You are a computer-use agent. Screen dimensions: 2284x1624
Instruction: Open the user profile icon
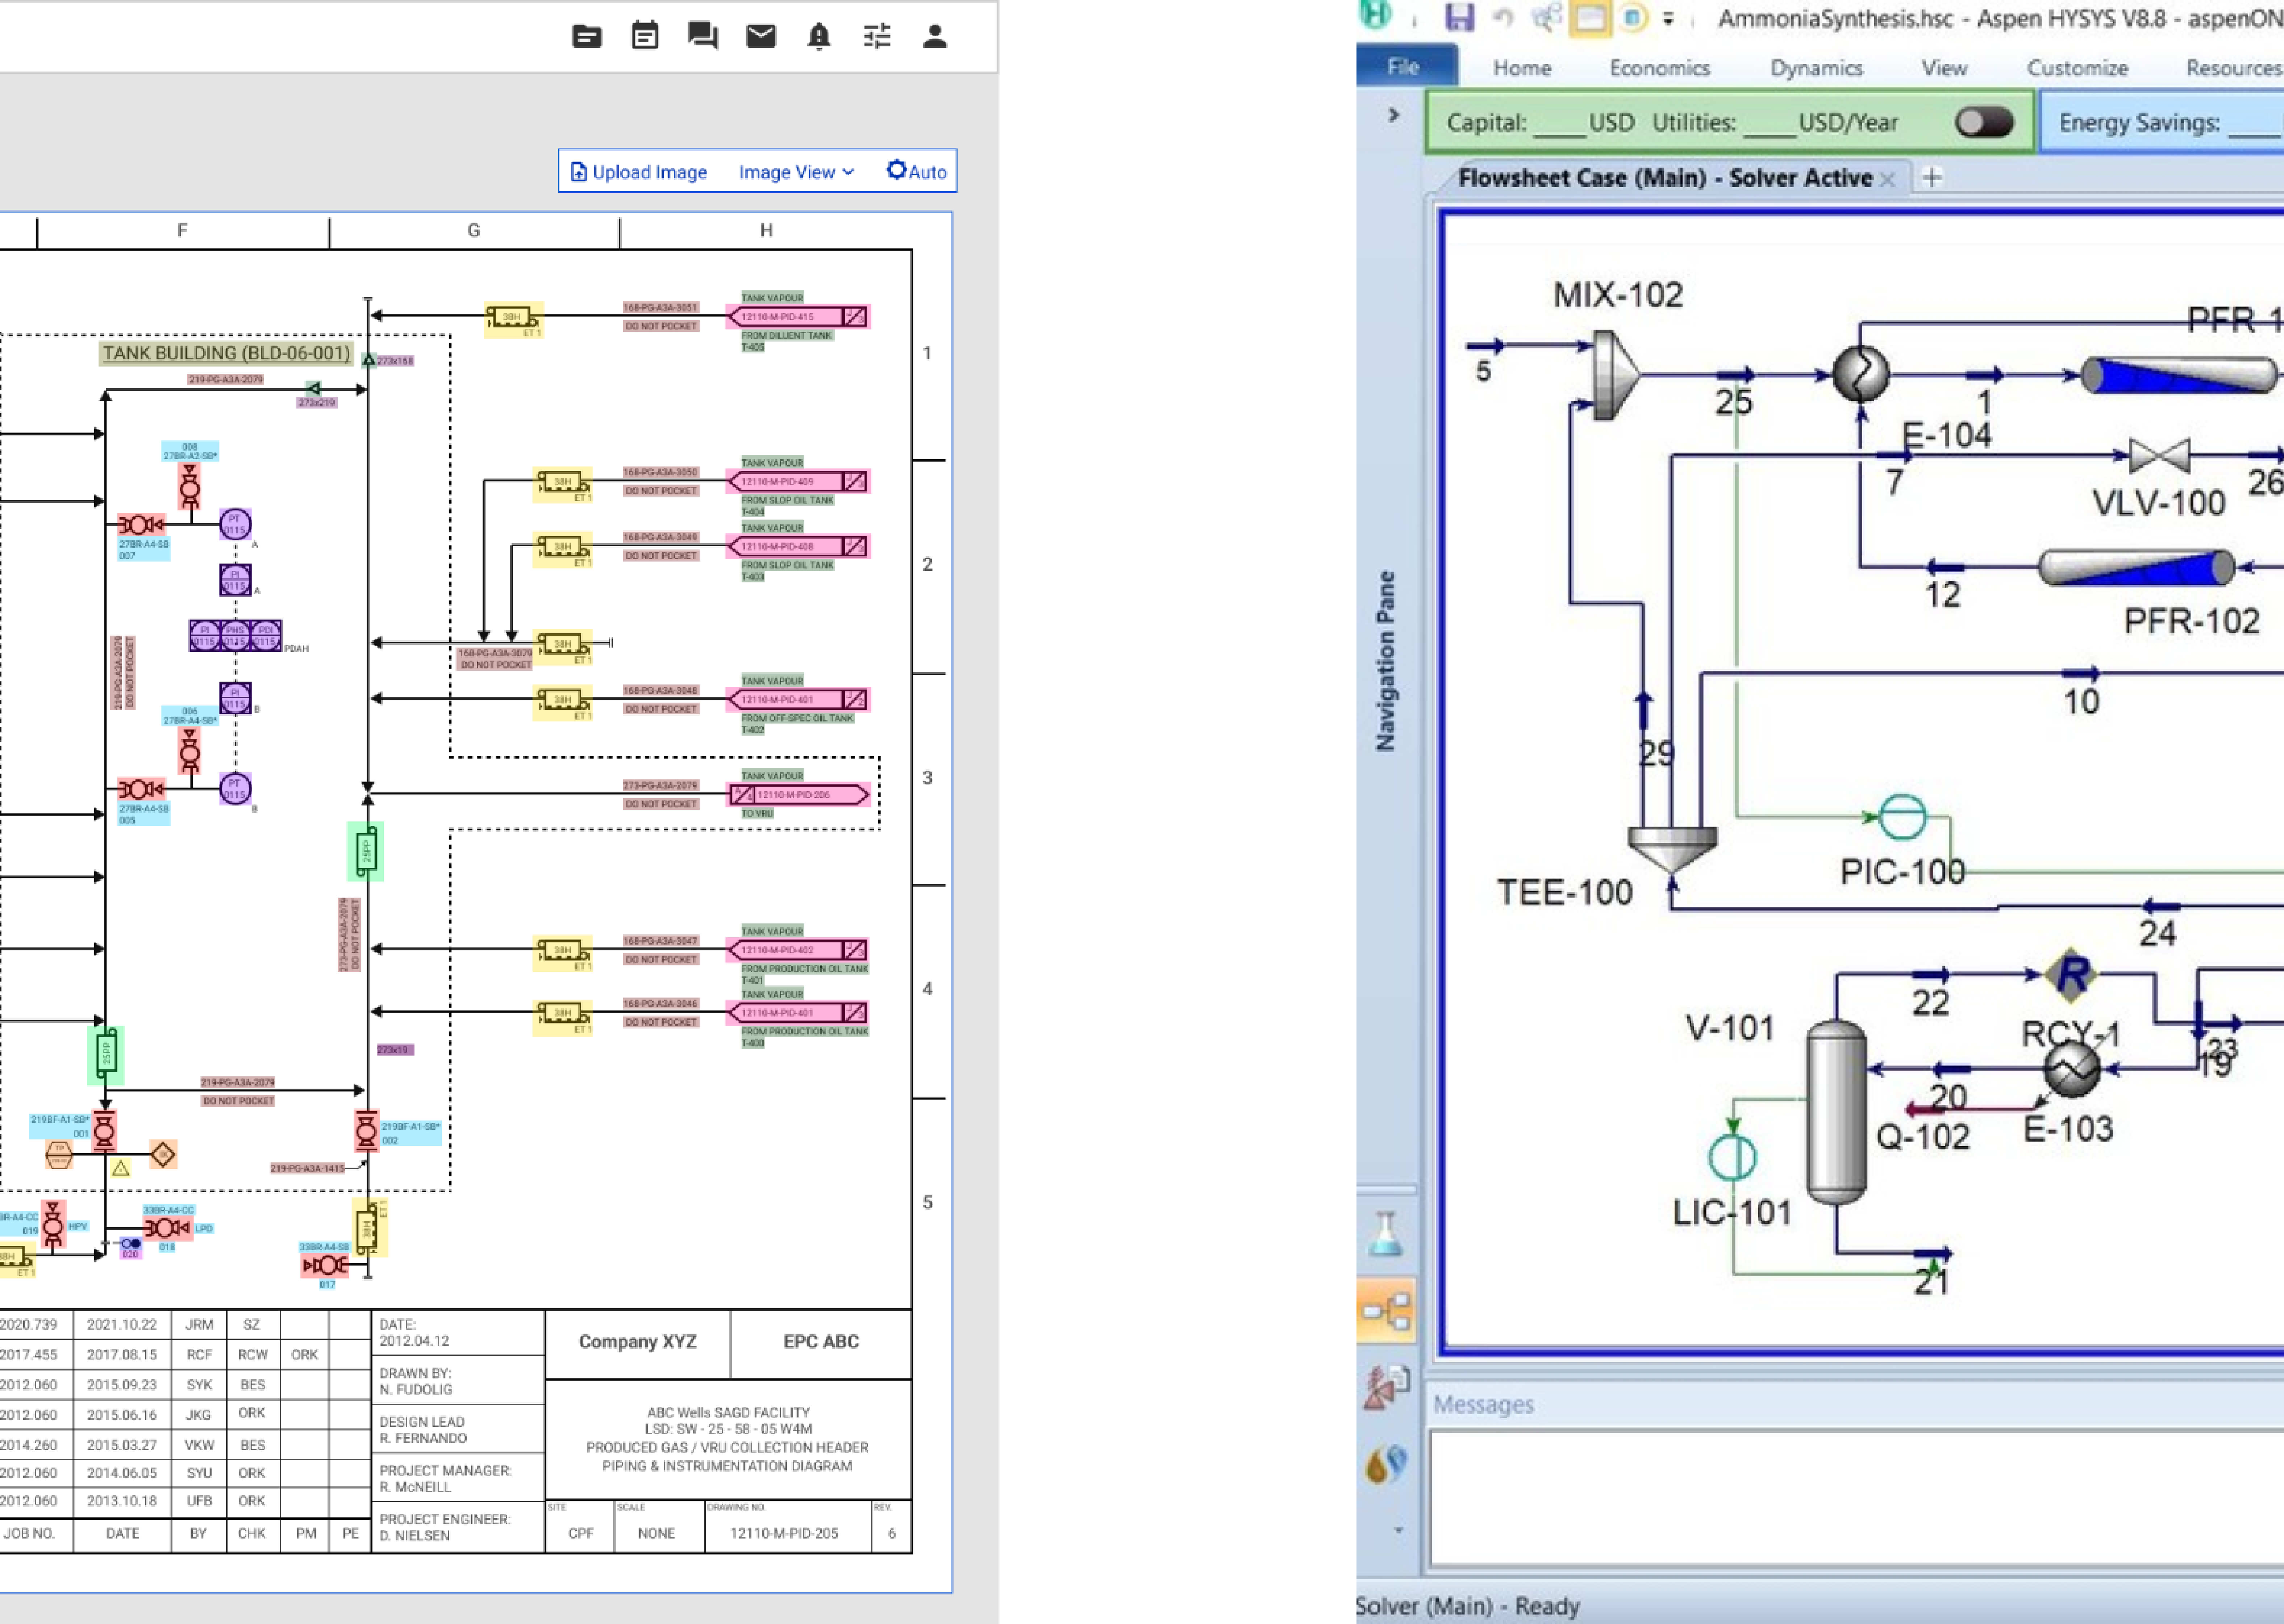point(934,37)
